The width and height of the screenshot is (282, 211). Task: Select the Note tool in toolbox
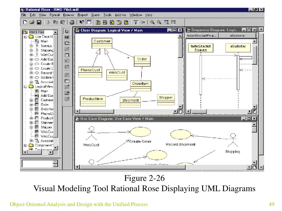click(x=67, y=43)
